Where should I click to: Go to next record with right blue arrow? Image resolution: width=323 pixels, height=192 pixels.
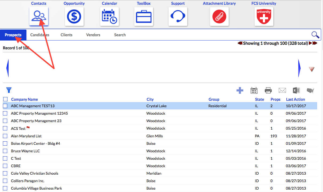coord(299,68)
